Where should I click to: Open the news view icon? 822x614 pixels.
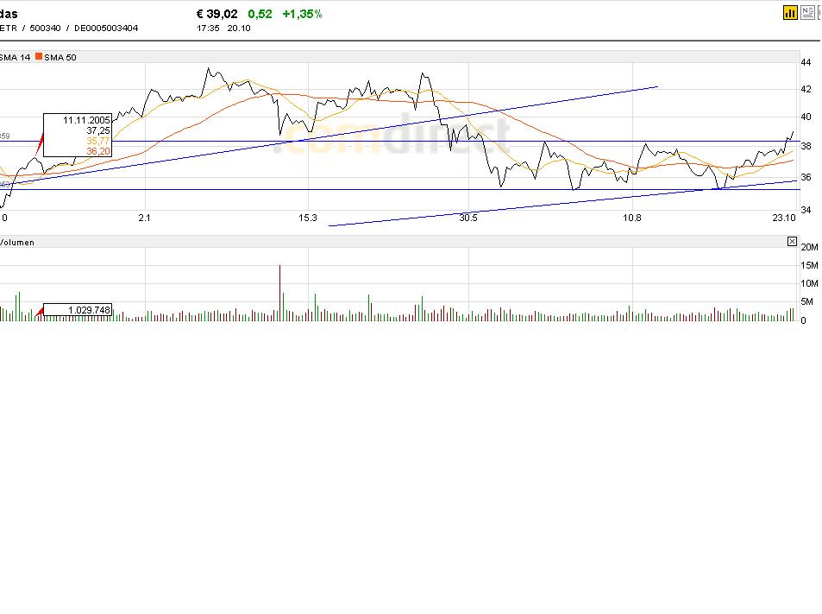pyautogui.click(x=807, y=12)
